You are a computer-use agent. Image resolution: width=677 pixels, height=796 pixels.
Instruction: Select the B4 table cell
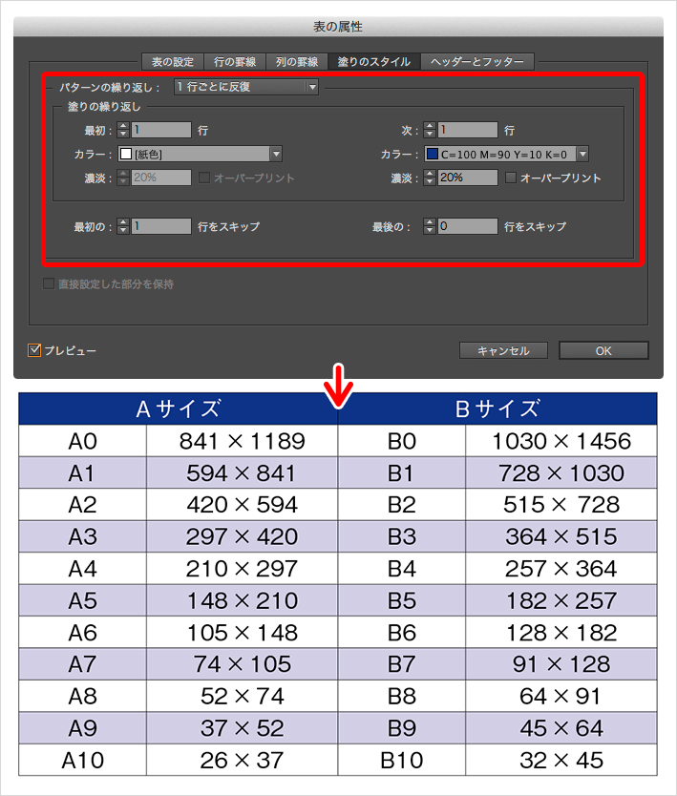(x=402, y=569)
